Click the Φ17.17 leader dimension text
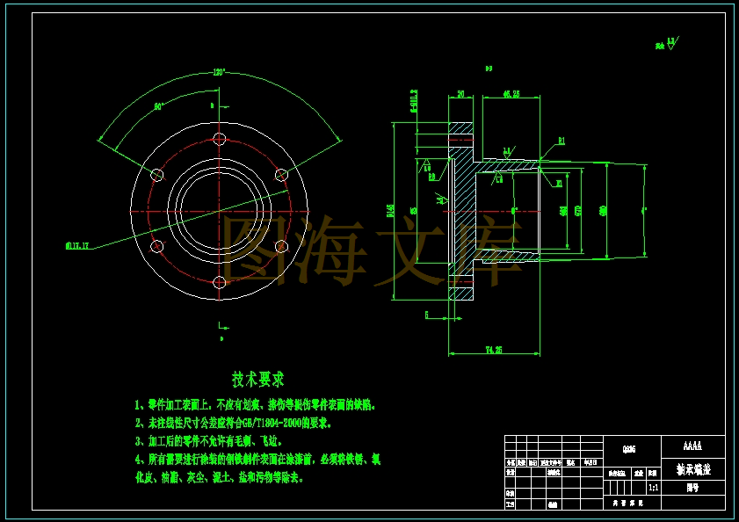Screen dimensions: 739x522 (77, 246)
